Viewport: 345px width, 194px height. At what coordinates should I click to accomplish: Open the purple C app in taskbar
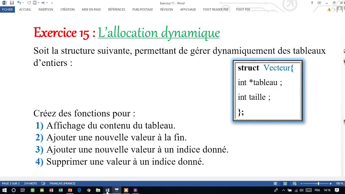coord(136,190)
